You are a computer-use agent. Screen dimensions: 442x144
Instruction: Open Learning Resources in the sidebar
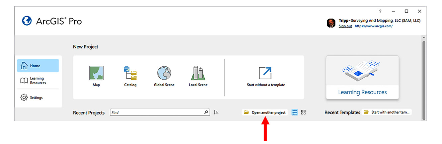(x=38, y=81)
